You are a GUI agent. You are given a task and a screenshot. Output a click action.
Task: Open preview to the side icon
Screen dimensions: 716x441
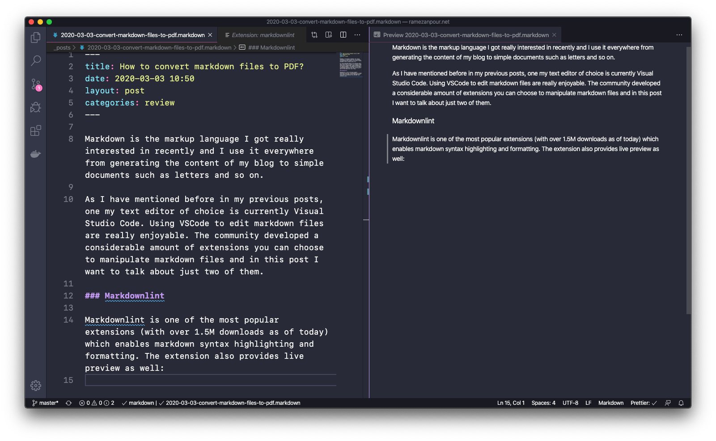point(329,35)
